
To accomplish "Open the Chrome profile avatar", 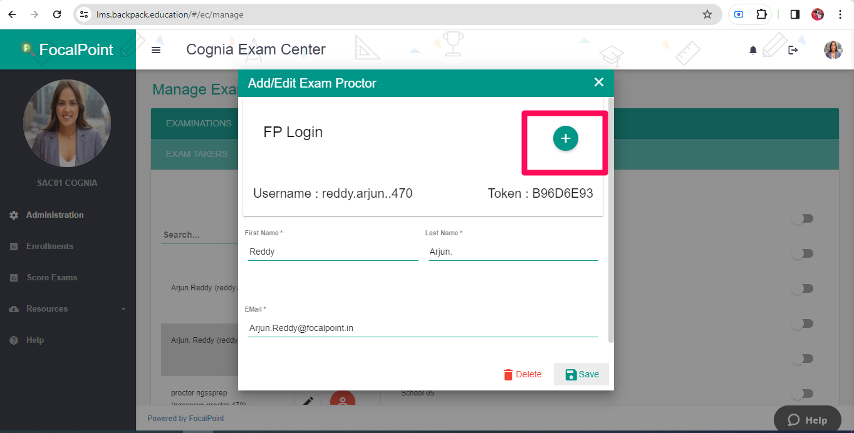I will pyautogui.click(x=818, y=14).
